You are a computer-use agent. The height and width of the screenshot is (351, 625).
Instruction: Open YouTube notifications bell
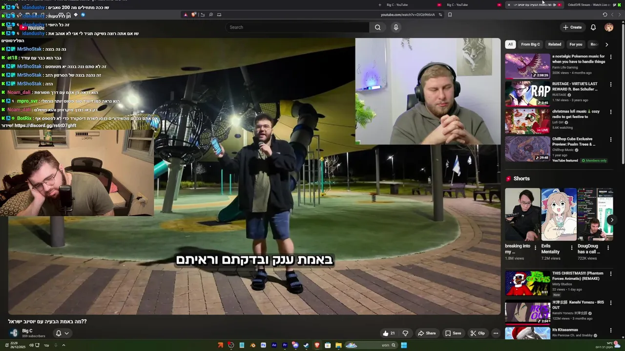593,27
